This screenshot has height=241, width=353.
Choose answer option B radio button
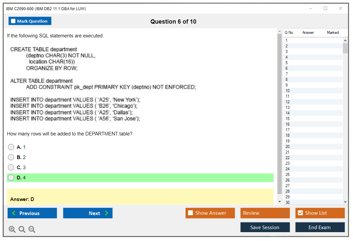(x=11, y=157)
